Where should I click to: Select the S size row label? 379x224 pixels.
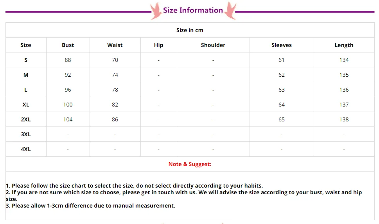click(26, 60)
